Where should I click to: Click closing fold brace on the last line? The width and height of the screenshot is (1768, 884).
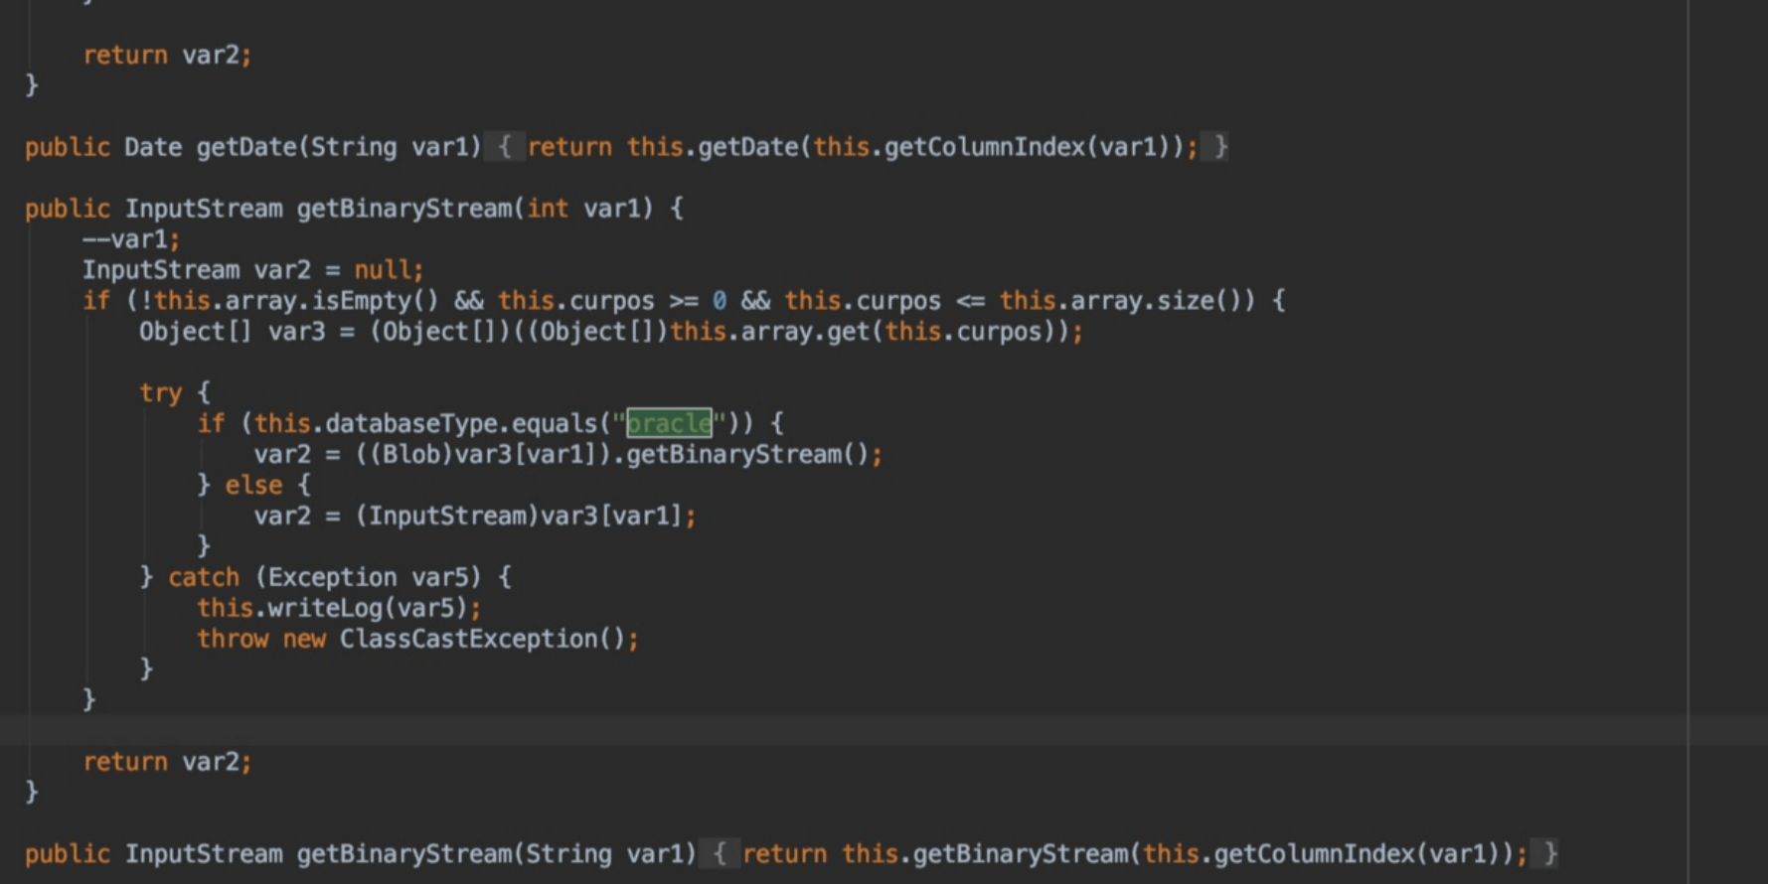tap(1550, 854)
